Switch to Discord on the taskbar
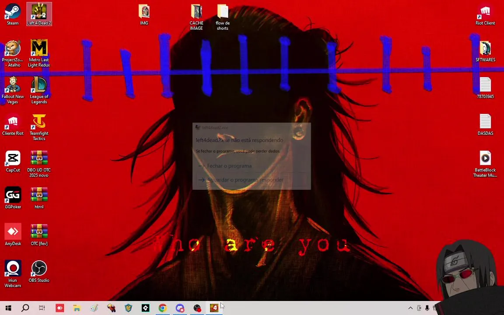 [180, 308]
